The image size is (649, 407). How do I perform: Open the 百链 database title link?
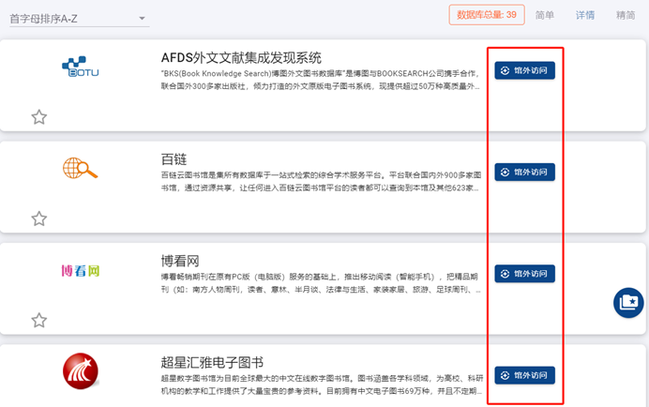coord(174,159)
